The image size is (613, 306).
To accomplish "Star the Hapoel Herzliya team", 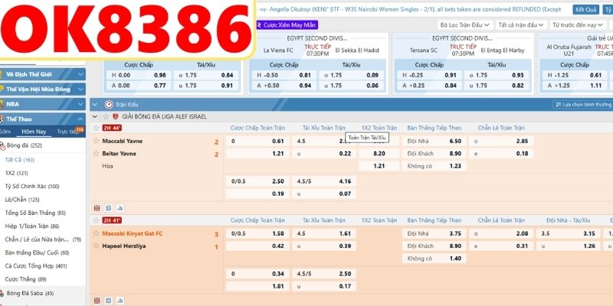I will tap(96, 246).
